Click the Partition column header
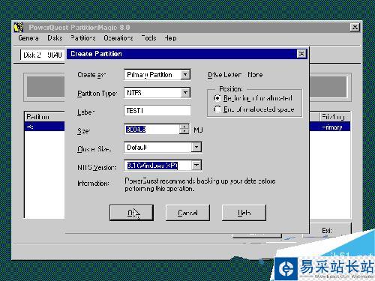This screenshot has height=281, width=375. (x=45, y=117)
